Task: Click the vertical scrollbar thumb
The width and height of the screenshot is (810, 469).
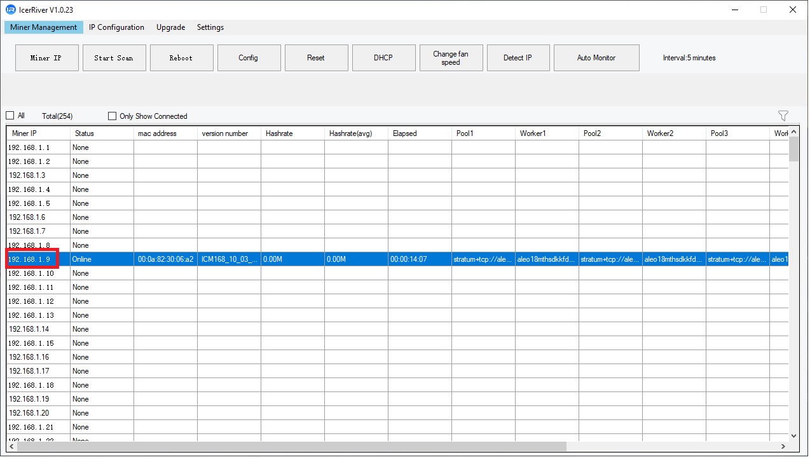Action: pyautogui.click(x=793, y=149)
